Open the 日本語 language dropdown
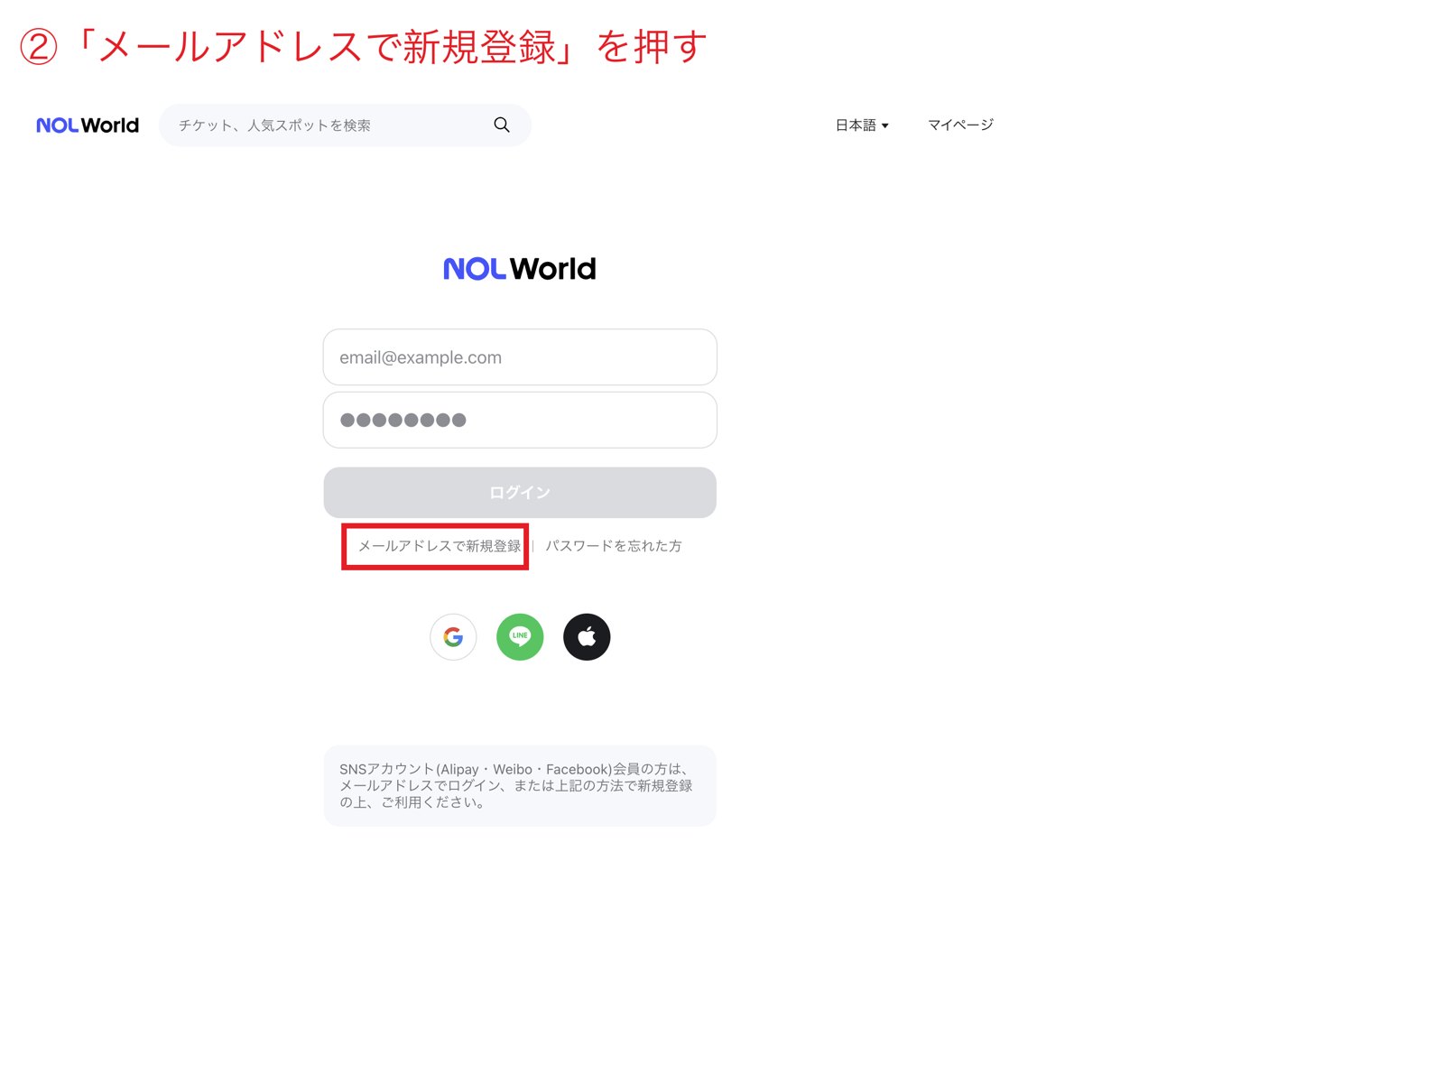The height and width of the screenshot is (1083, 1444). pyautogui.click(x=862, y=125)
